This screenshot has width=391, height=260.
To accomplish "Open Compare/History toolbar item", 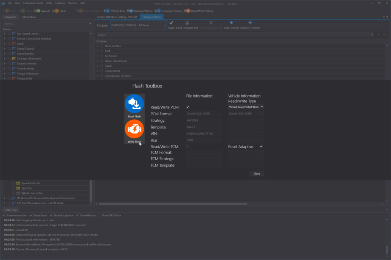I will pyautogui.click(x=168, y=11).
